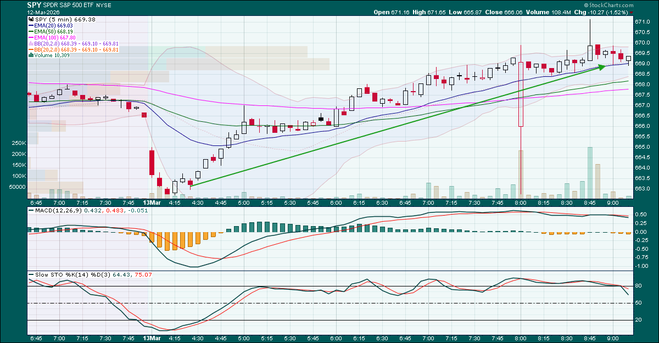Click the 200K volume axis label

pos(18,154)
